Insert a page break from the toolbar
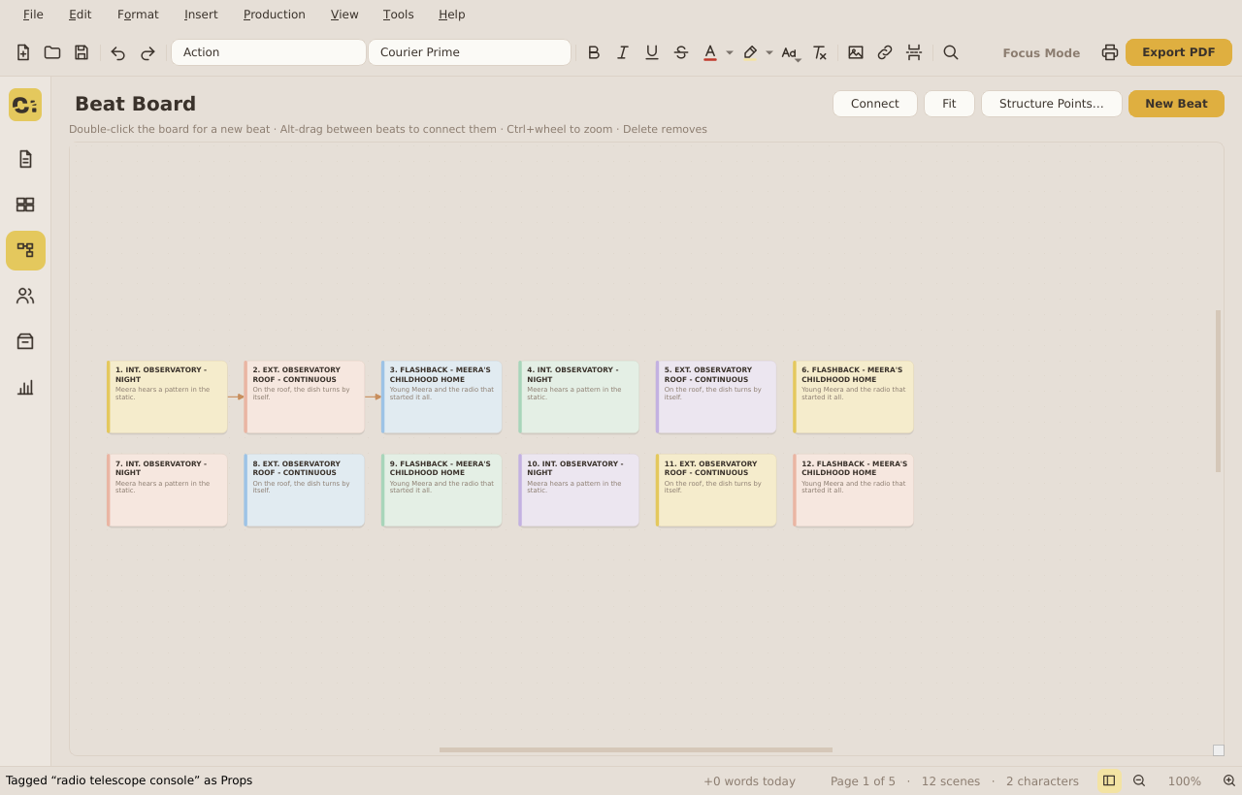 pyautogui.click(x=914, y=52)
